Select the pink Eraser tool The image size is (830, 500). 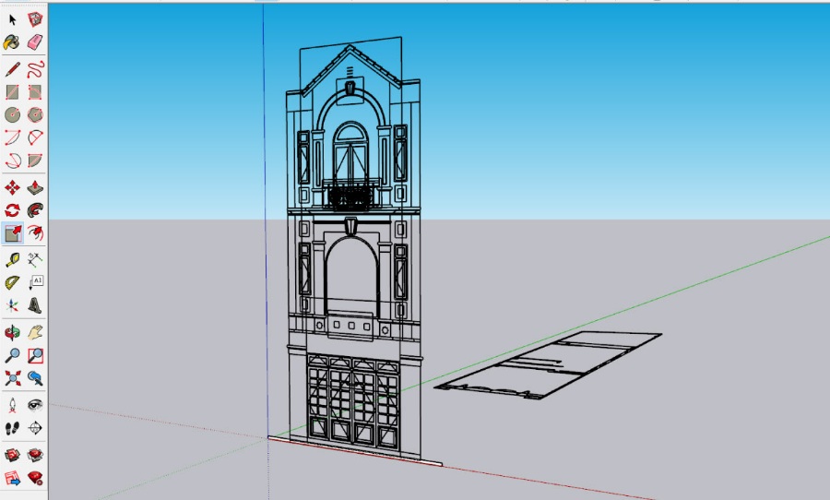(x=35, y=42)
